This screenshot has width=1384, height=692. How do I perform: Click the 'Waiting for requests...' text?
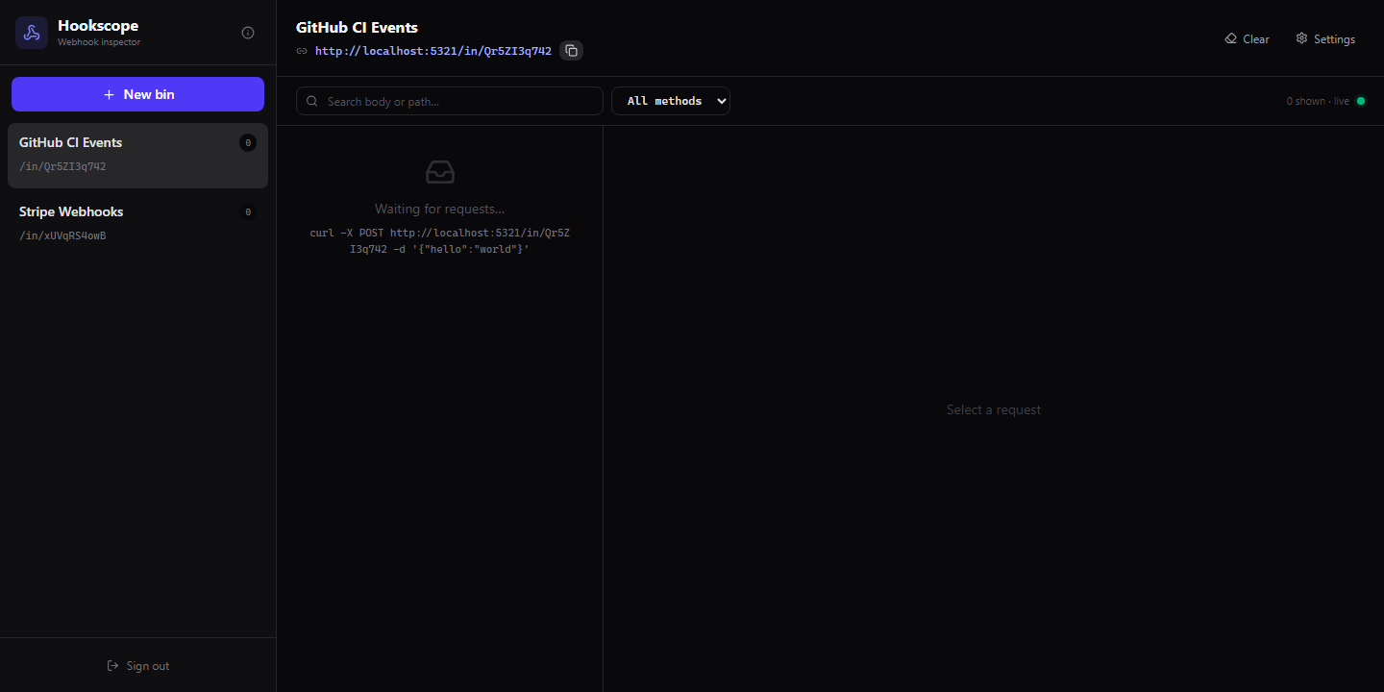tap(440, 209)
